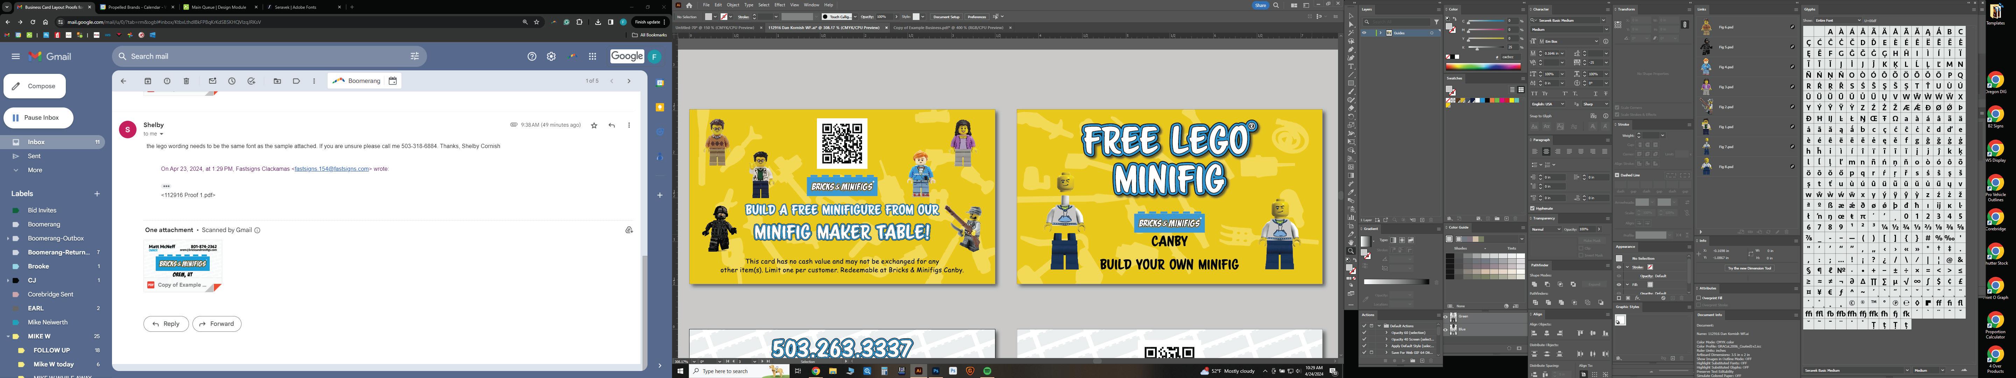Delete the email with trash icon
The width and height of the screenshot is (2016, 378).
pos(186,82)
